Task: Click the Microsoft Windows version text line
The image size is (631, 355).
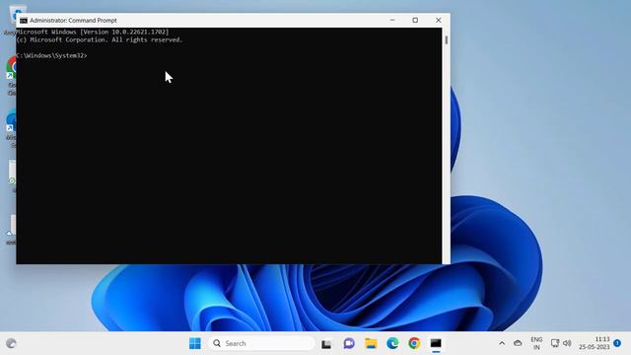Action: 93,32
